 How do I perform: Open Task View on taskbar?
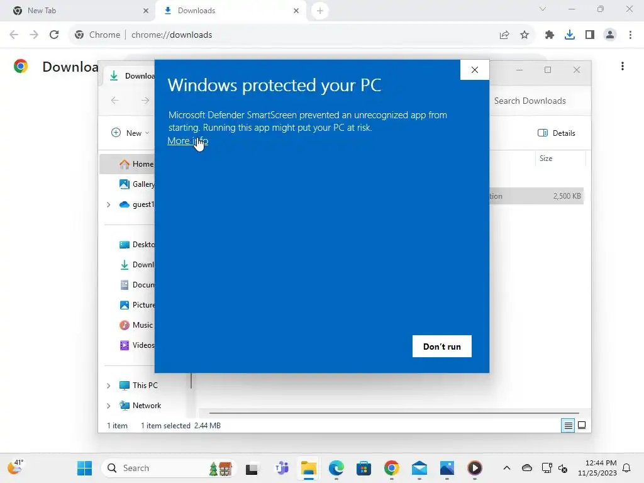[252, 468]
